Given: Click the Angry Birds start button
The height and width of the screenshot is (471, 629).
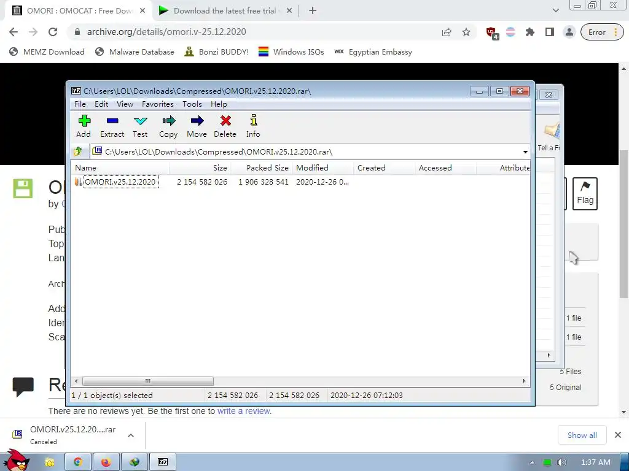Looking at the screenshot, I should coord(17,461).
